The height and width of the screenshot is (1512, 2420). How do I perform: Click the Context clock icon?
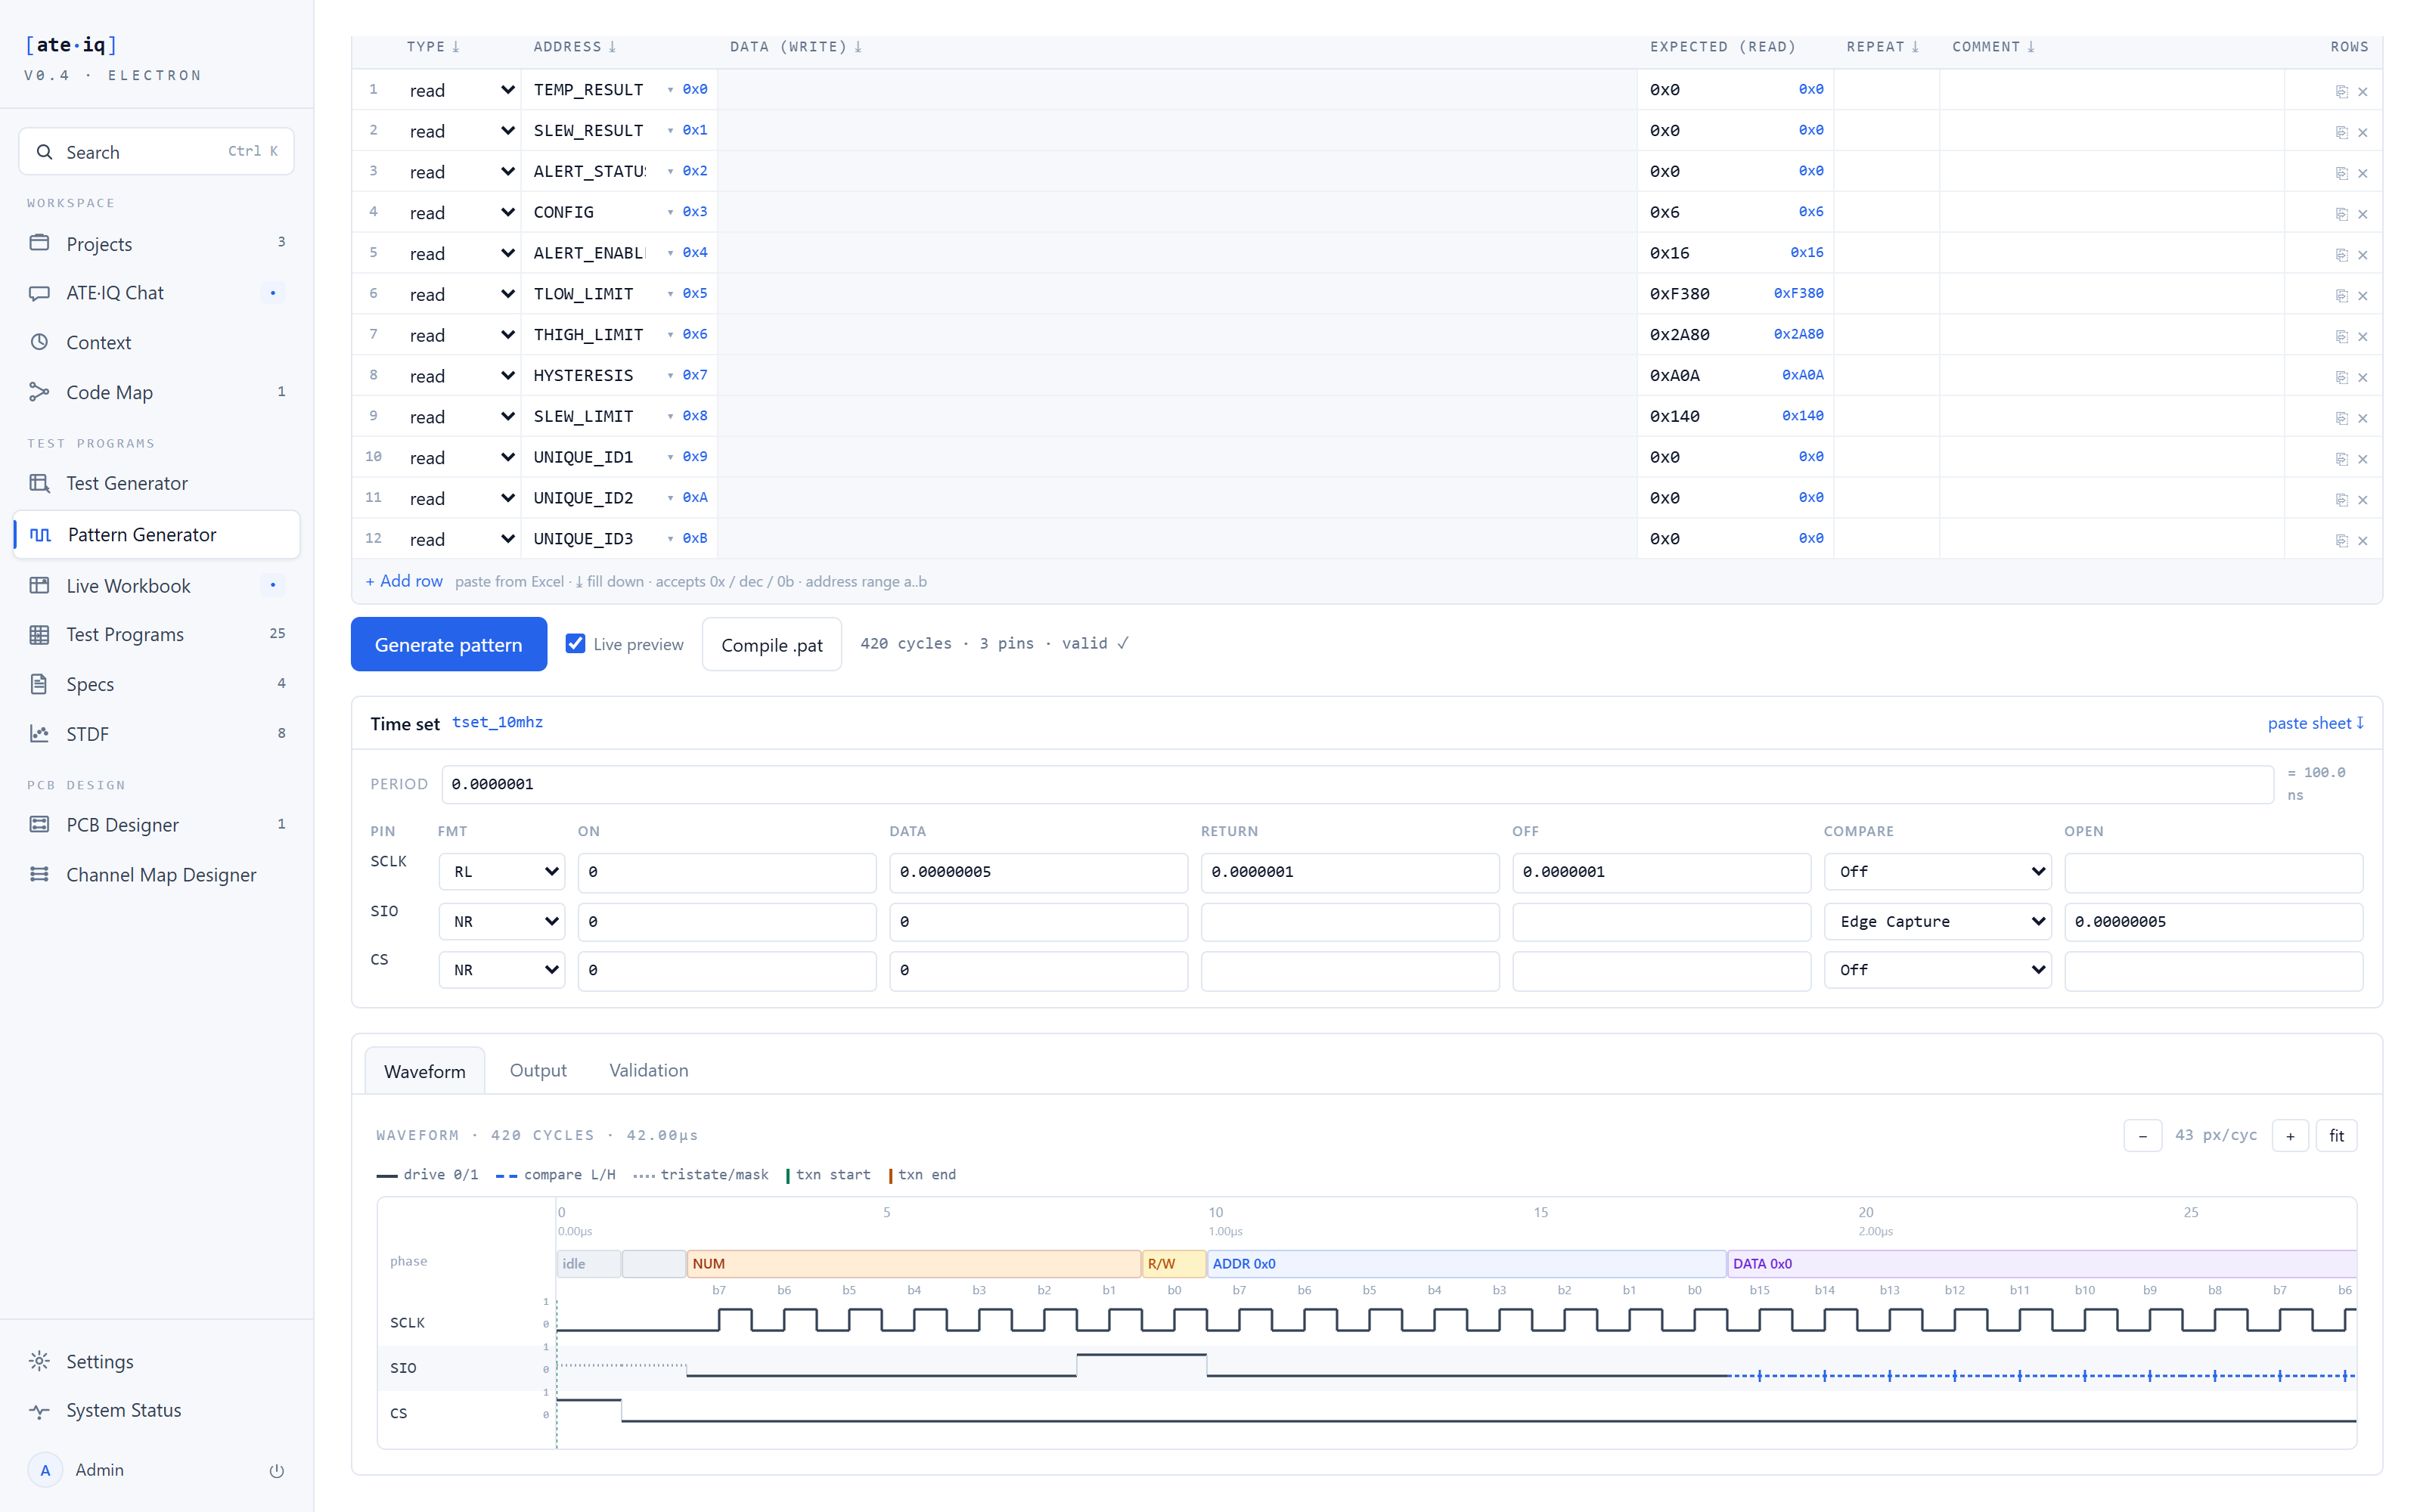pos(39,342)
